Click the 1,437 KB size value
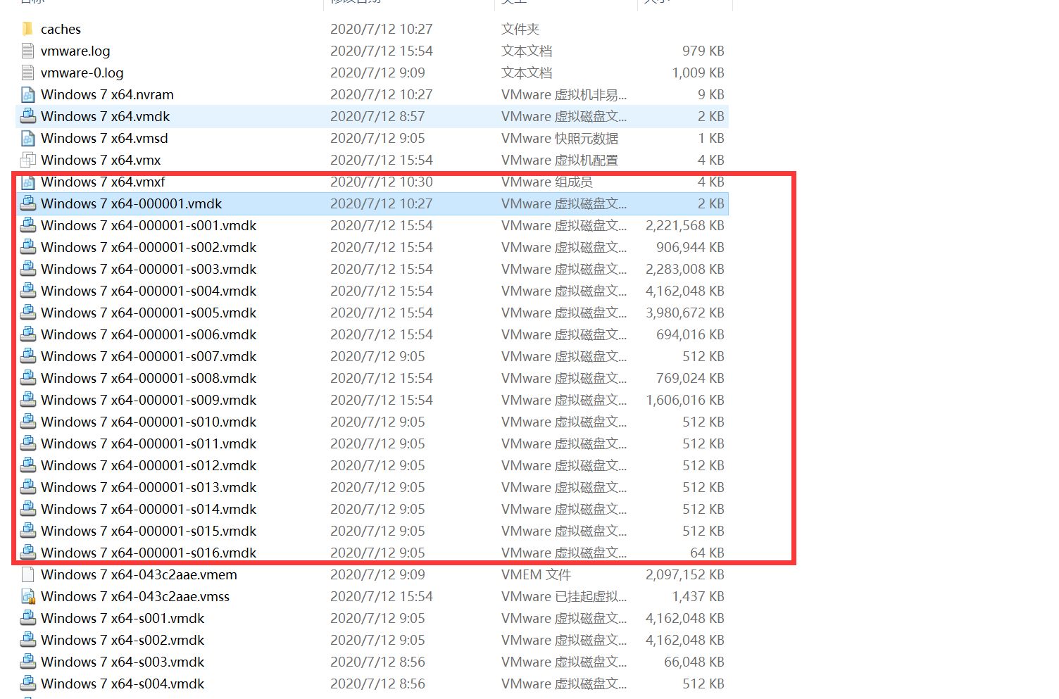This screenshot has height=699, width=1059. (698, 596)
